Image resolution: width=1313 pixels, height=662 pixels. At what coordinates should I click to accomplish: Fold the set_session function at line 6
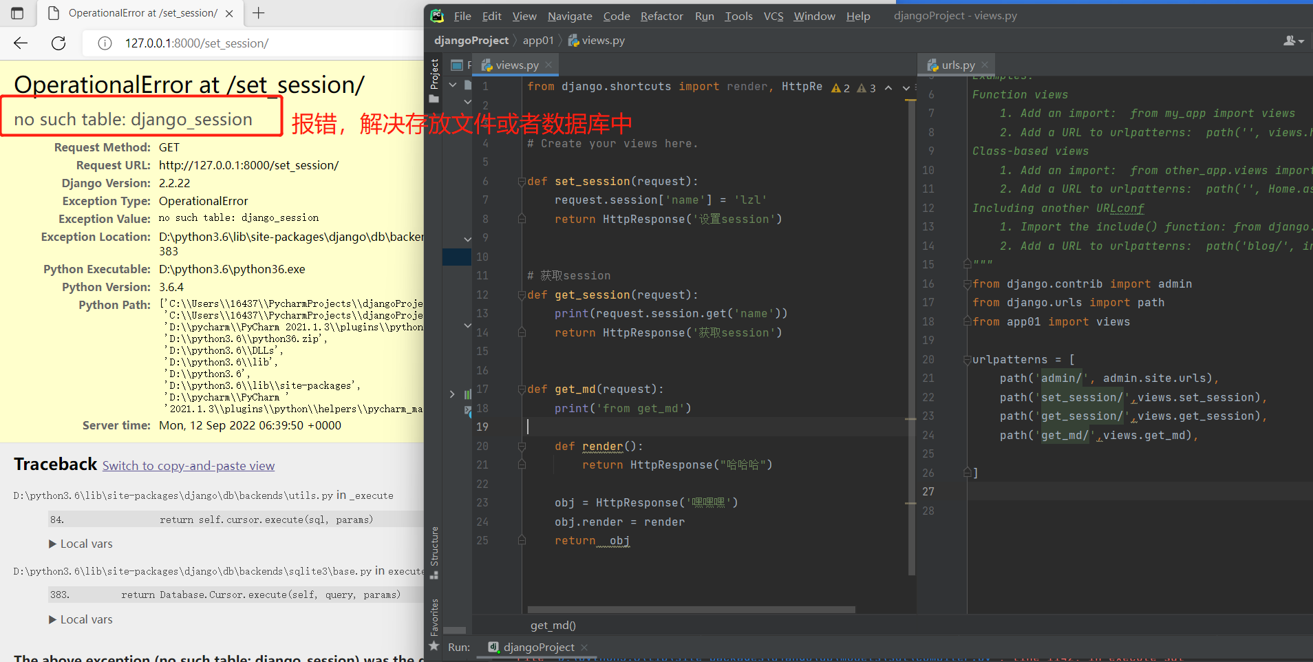coord(522,182)
